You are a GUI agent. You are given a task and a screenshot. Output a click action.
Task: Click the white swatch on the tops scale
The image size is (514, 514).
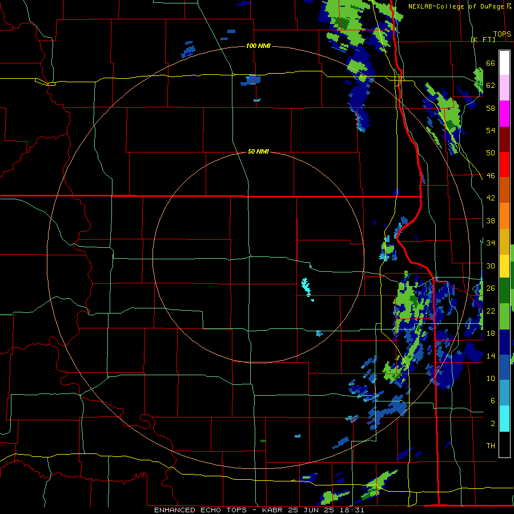click(504, 63)
